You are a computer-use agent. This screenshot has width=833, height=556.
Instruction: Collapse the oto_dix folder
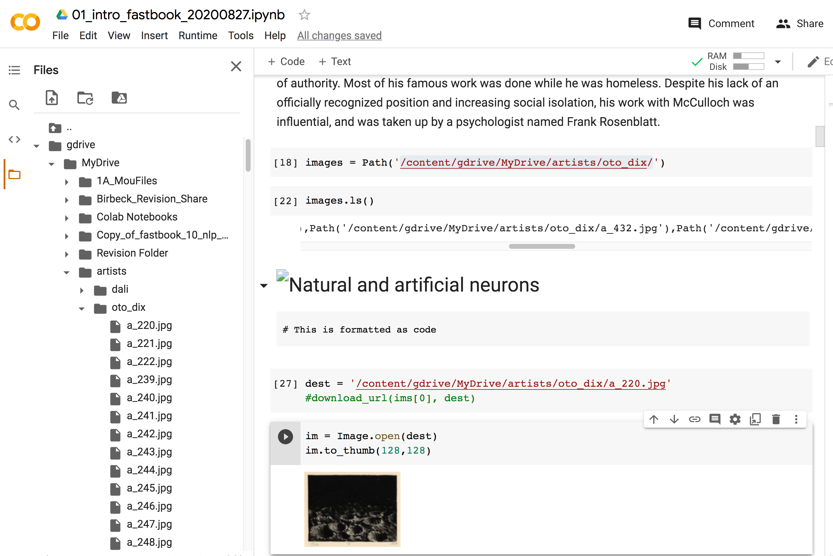(x=82, y=308)
